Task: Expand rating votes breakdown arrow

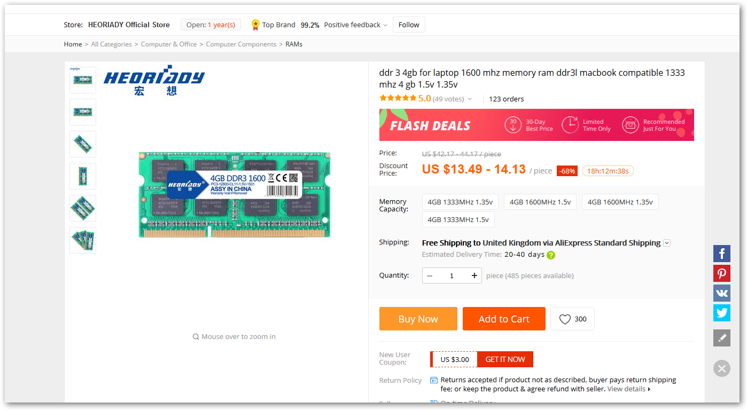Action: tap(470, 99)
